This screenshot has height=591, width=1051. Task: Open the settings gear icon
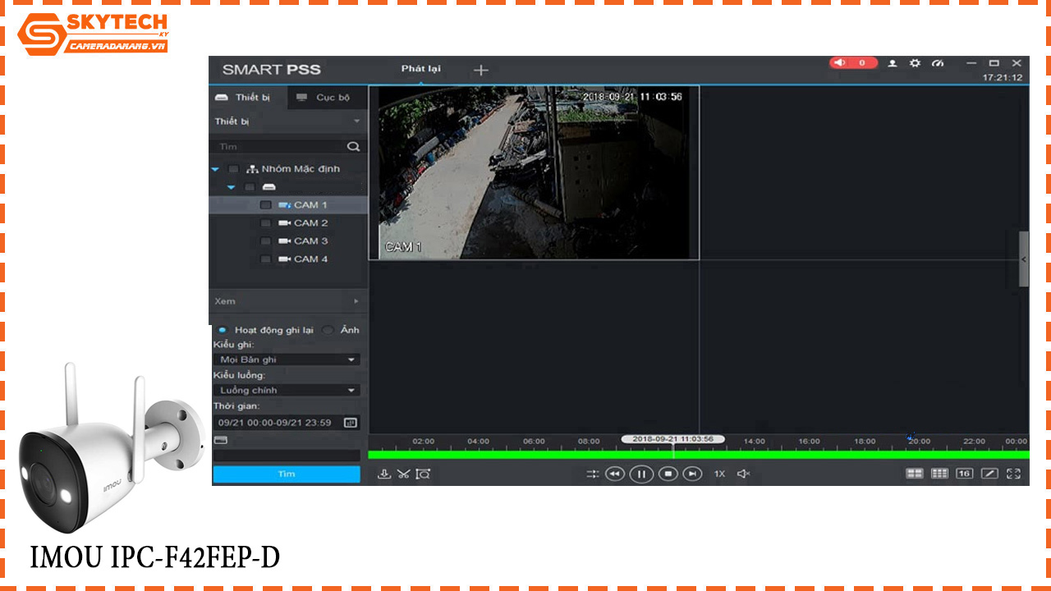coord(915,63)
